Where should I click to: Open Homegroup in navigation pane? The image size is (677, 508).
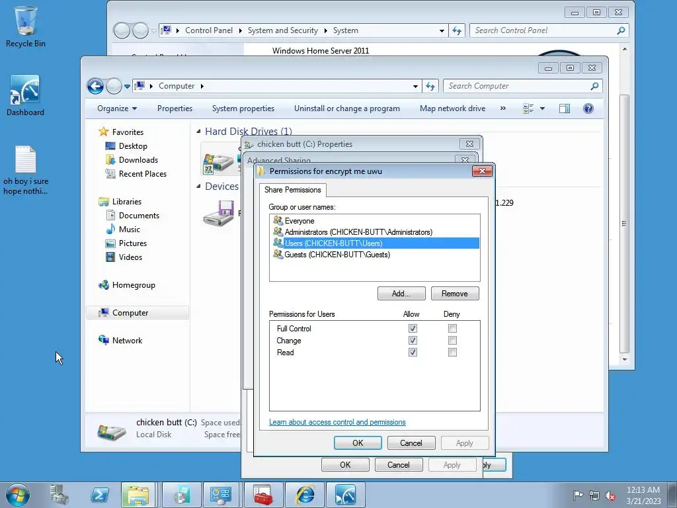[x=134, y=285]
